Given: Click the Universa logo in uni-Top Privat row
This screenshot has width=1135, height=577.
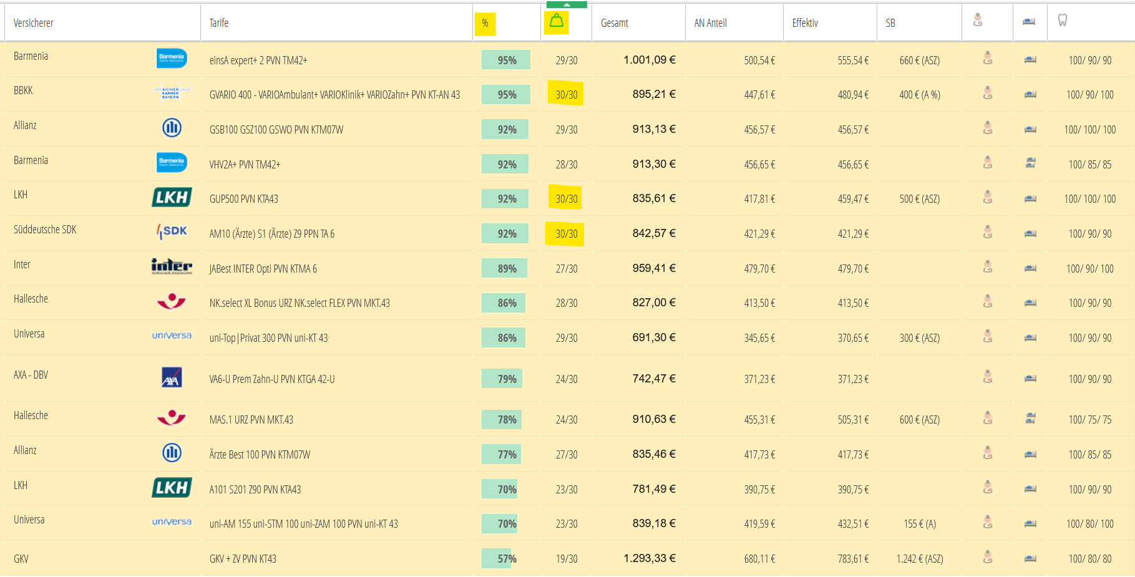Looking at the screenshot, I should tap(172, 336).
